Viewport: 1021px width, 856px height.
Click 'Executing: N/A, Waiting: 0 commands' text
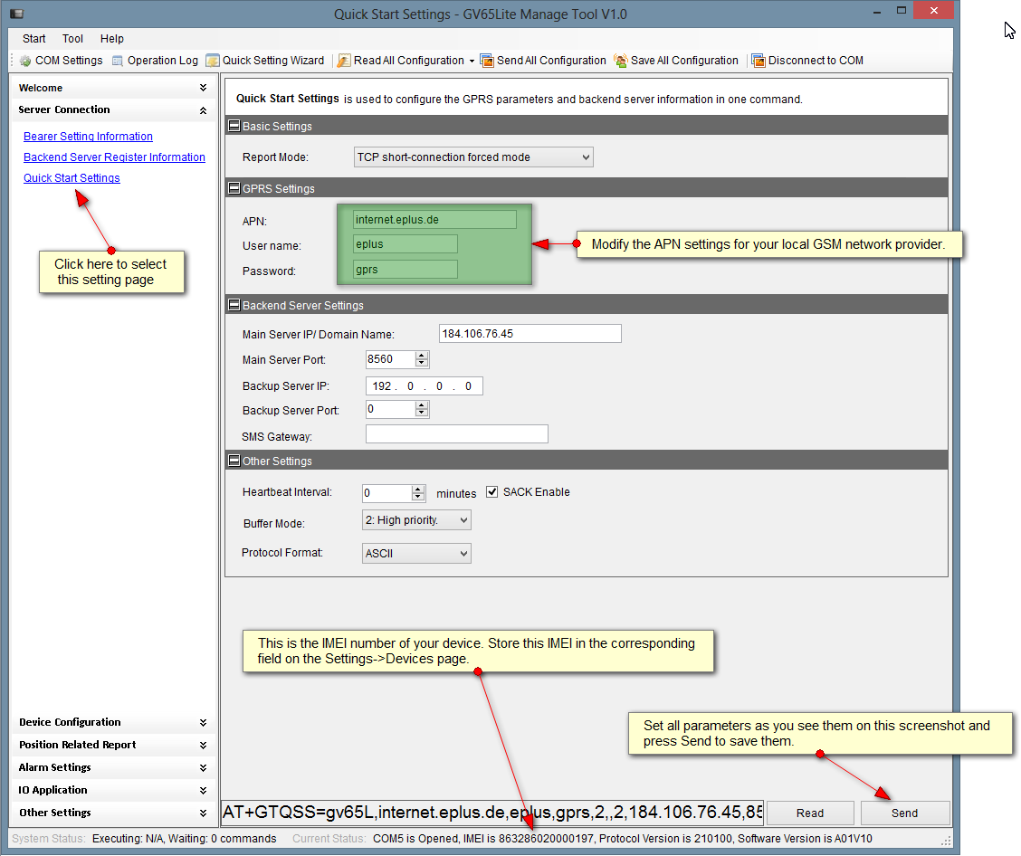click(185, 839)
